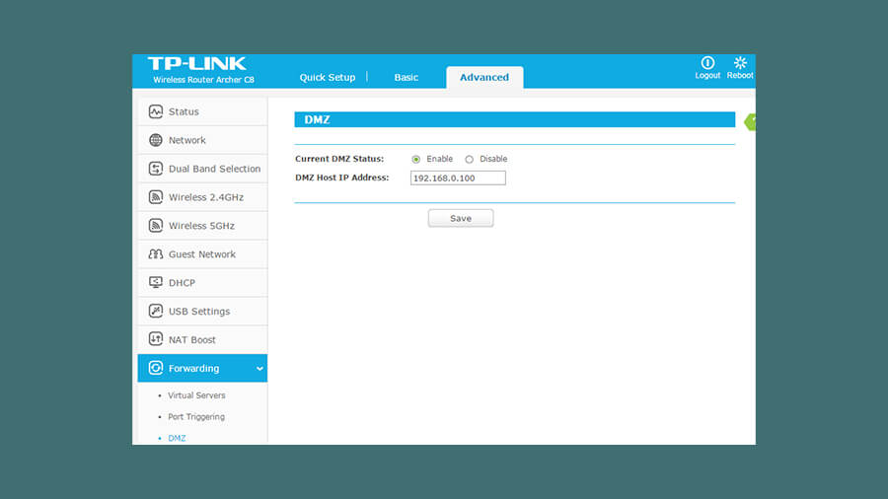Click the USB Settings icon
The image size is (888, 499).
click(156, 311)
